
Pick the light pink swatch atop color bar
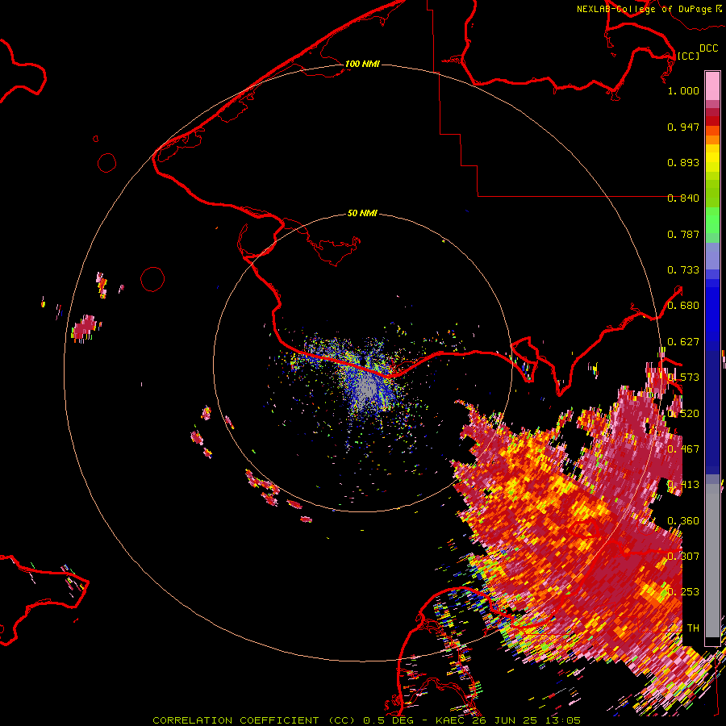712,86
